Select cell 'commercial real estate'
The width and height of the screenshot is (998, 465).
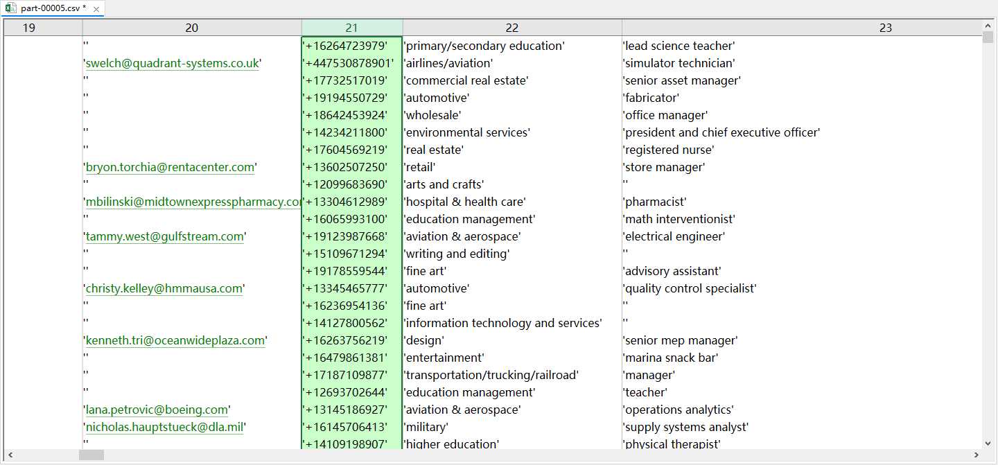(512, 80)
